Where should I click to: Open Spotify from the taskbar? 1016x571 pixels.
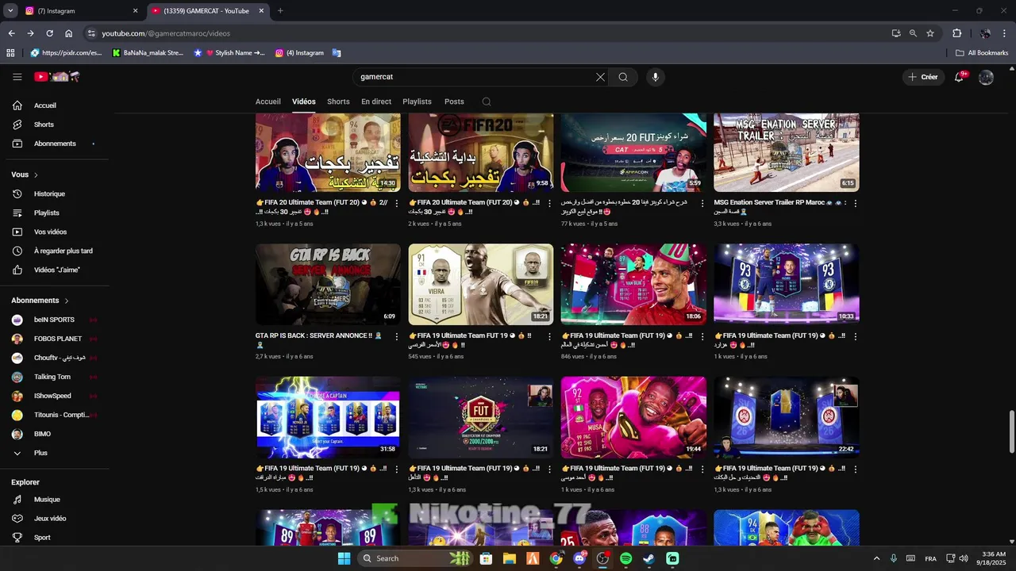[625, 558]
